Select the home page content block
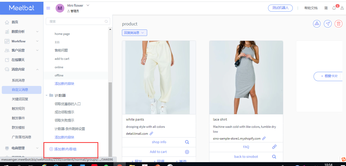Image resolution: width=346 pixels, height=166 pixels. (x=62, y=34)
